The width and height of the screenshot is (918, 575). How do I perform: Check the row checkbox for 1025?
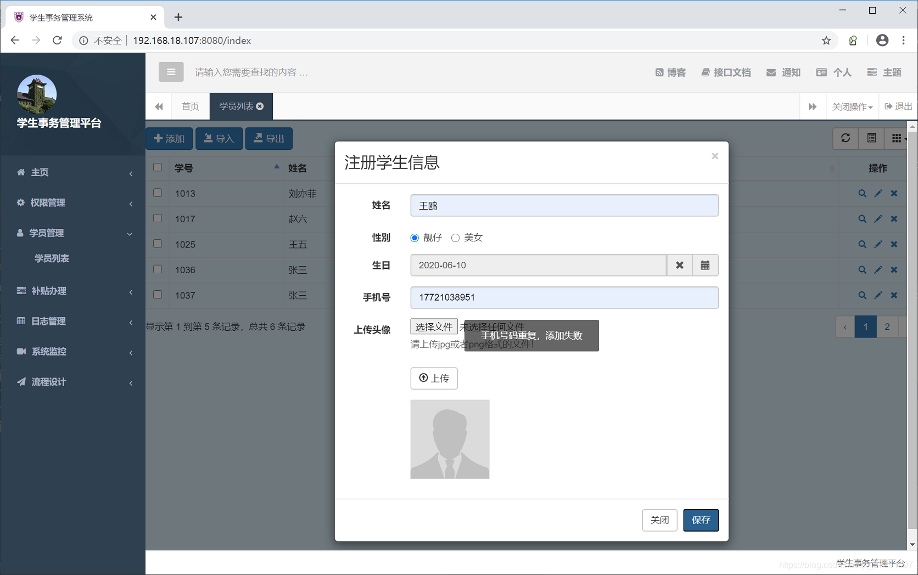point(158,244)
